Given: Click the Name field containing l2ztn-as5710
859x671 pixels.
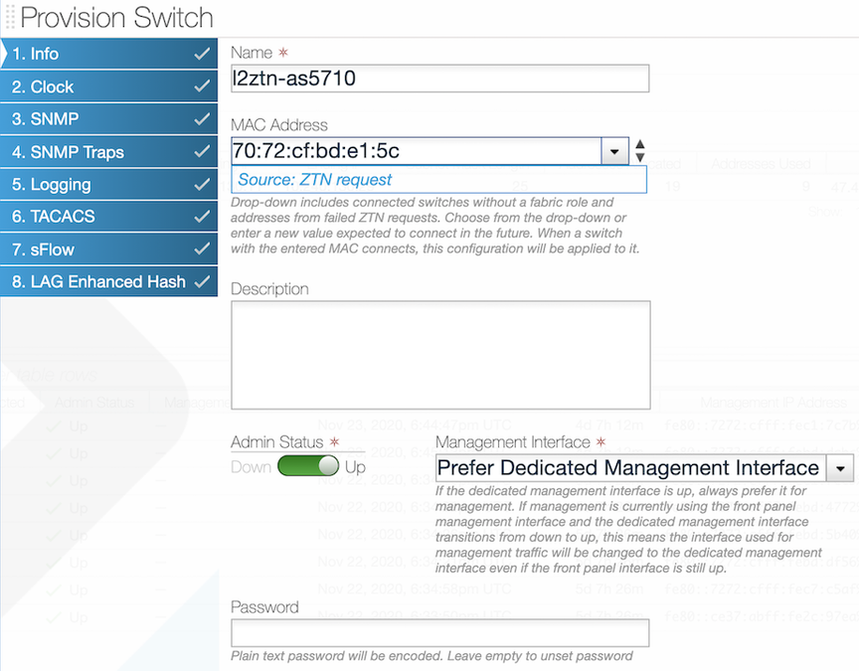Looking at the screenshot, I should (x=439, y=79).
